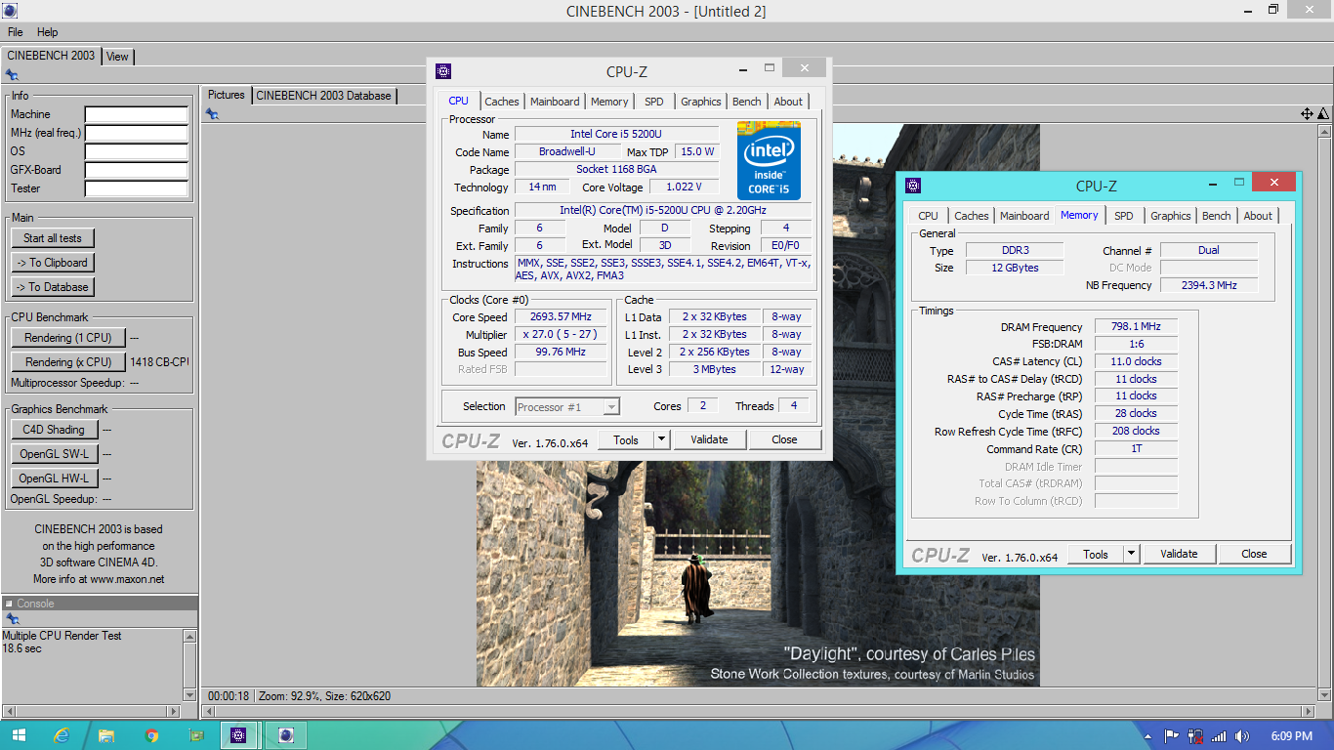
Task: Click the pin icon under CINEBENCH 2003 tab
Action: point(12,74)
